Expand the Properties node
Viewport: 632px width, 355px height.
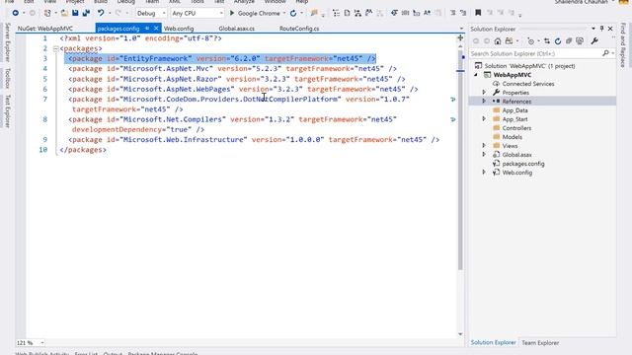[x=484, y=92]
